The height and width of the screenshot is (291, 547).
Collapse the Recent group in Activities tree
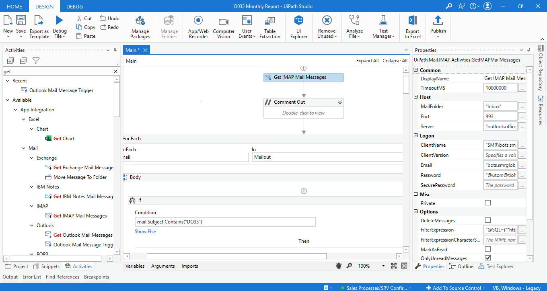[x=7, y=81]
